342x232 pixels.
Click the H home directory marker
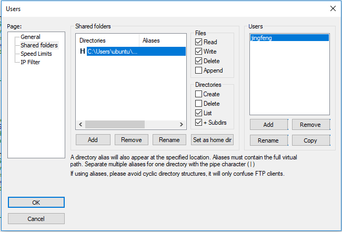click(83, 51)
